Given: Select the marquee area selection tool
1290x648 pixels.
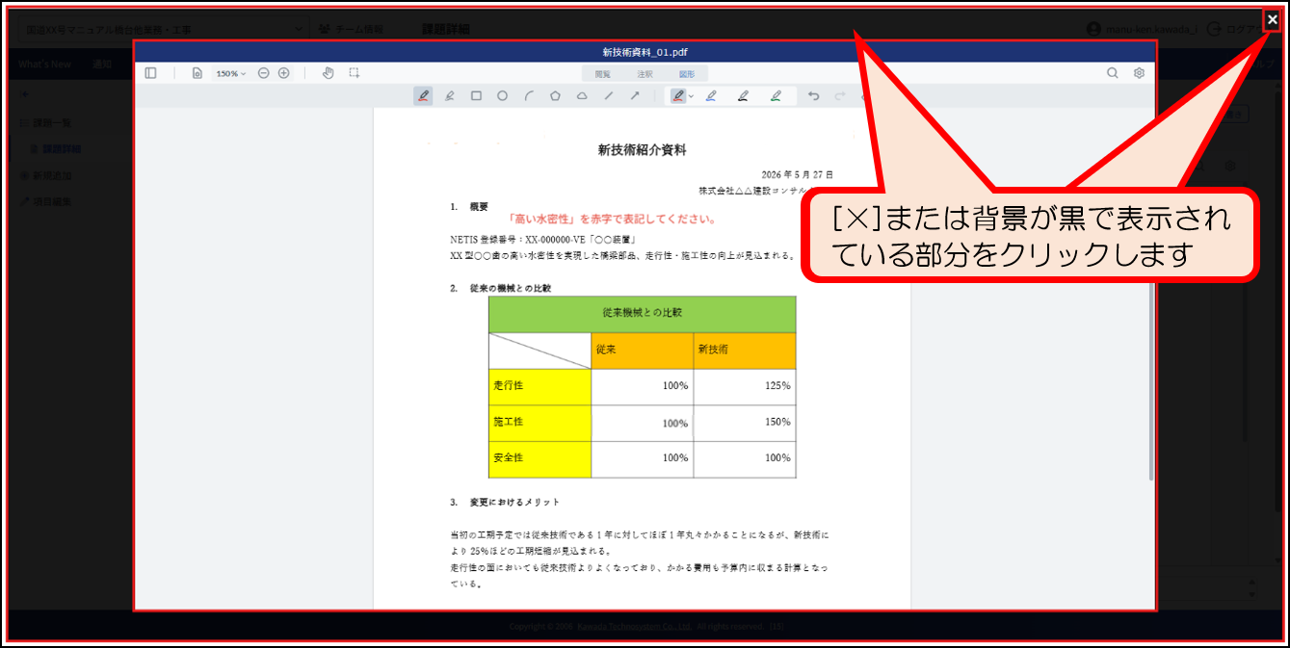Looking at the screenshot, I should (x=355, y=73).
